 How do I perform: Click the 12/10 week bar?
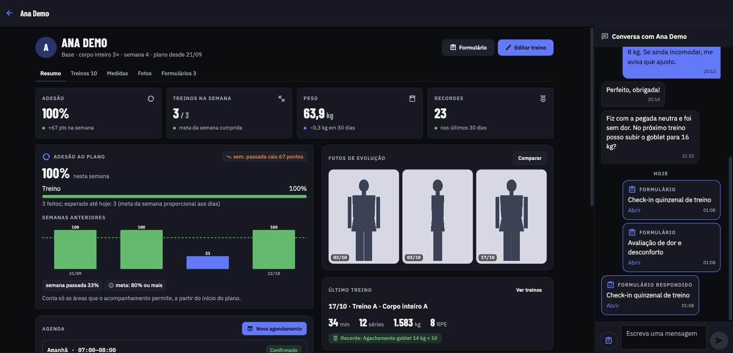pos(274,249)
